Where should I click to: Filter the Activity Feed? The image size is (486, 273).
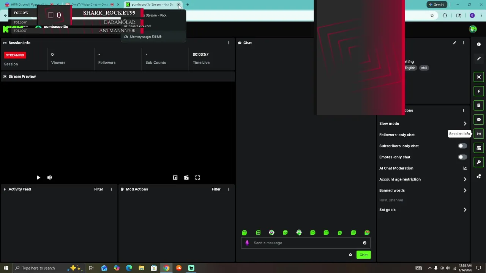click(99, 189)
